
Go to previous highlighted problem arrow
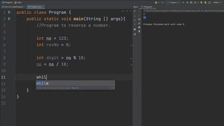pos(127,11)
